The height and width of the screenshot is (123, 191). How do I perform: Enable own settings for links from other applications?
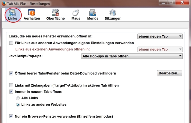[11, 43]
